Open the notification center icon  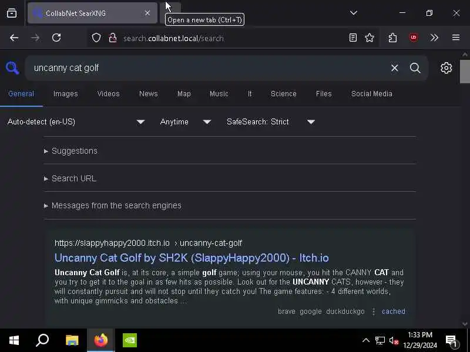pos(452,340)
